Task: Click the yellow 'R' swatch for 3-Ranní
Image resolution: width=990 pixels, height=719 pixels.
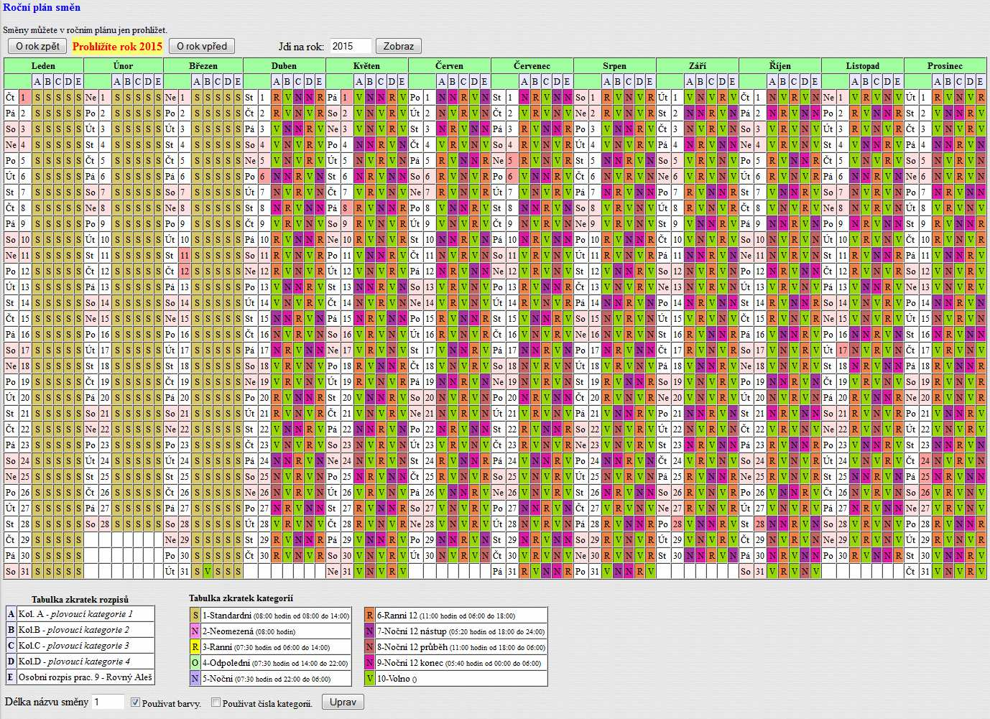Action: tap(195, 647)
